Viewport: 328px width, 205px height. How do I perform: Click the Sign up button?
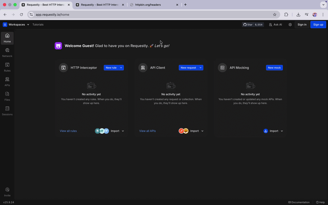tap(318, 25)
